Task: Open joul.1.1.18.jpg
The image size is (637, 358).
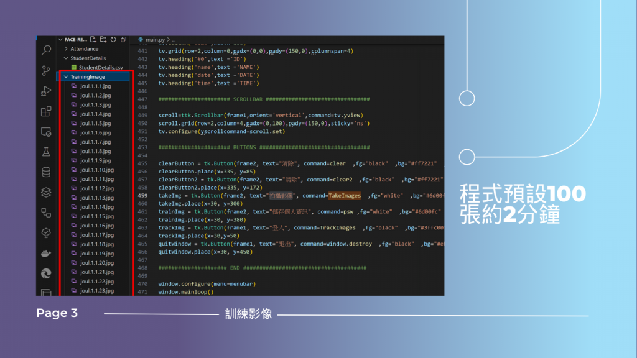Action: [97, 244]
